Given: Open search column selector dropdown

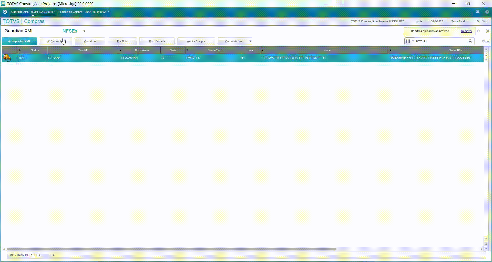Looking at the screenshot, I should [409, 41].
